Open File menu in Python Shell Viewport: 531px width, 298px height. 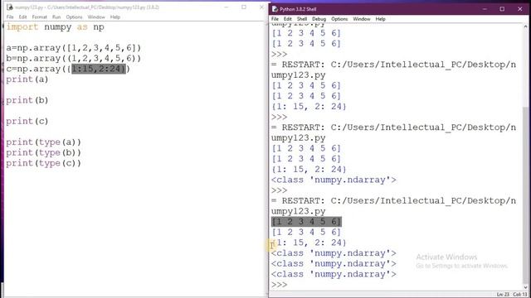[x=275, y=19]
